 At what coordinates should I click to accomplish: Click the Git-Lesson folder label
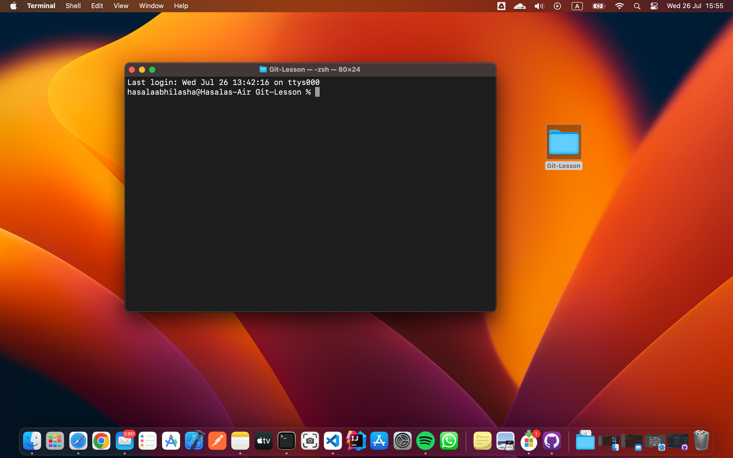click(564, 166)
